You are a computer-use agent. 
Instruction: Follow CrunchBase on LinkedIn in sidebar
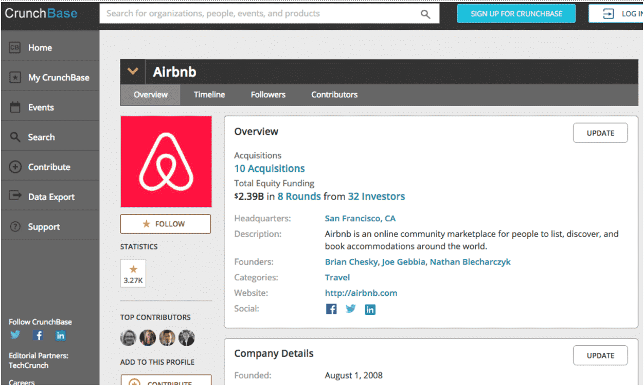[x=61, y=335]
